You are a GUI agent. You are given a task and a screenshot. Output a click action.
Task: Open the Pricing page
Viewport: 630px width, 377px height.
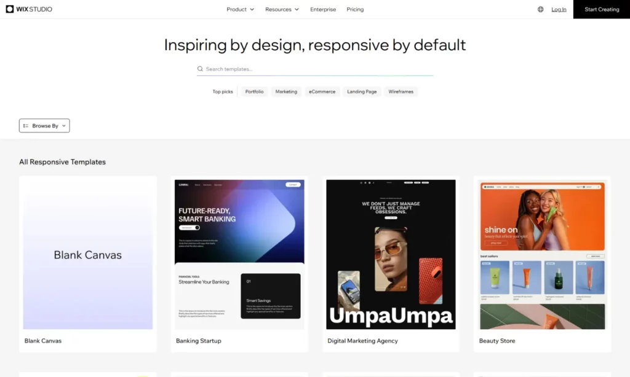click(355, 9)
